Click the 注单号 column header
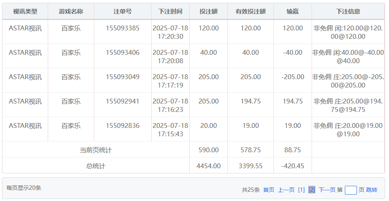The width and height of the screenshot is (389, 201). [x=122, y=12]
